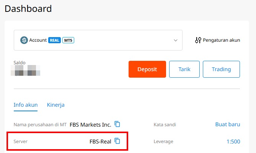Click the blurred Saldo balance amount
Image resolution: width=256 pixels, height=153 pixels.
tap(26, 70)
